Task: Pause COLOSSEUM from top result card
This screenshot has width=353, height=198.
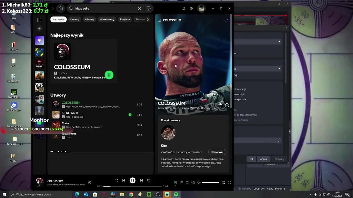Action: pos(109,75)
